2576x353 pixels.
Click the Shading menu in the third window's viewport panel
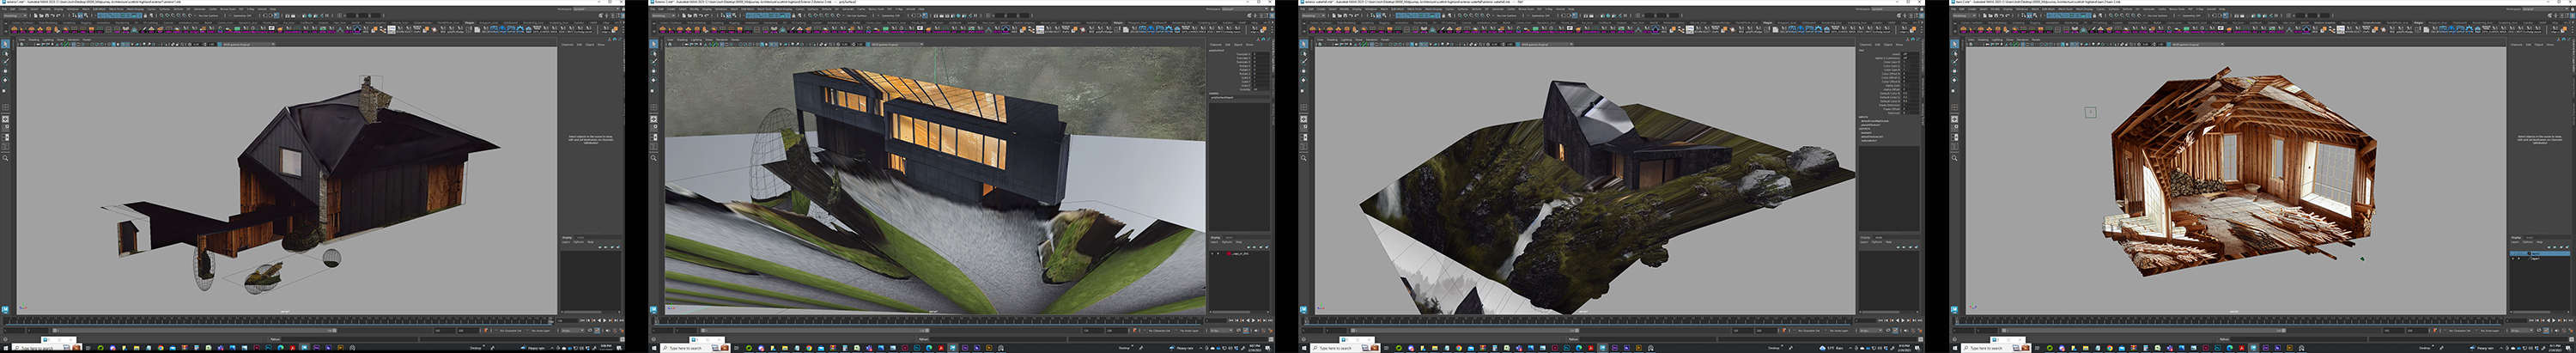click(x=1333, y=39)
